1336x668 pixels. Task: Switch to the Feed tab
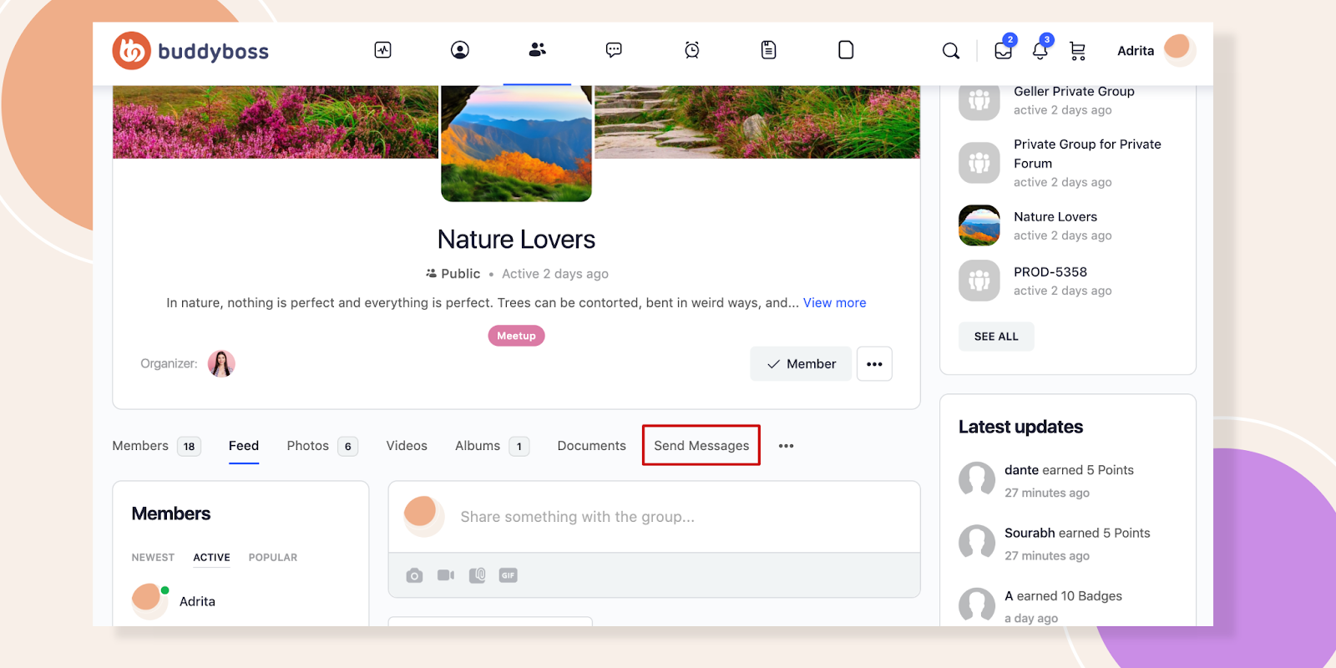click(244, 446)
